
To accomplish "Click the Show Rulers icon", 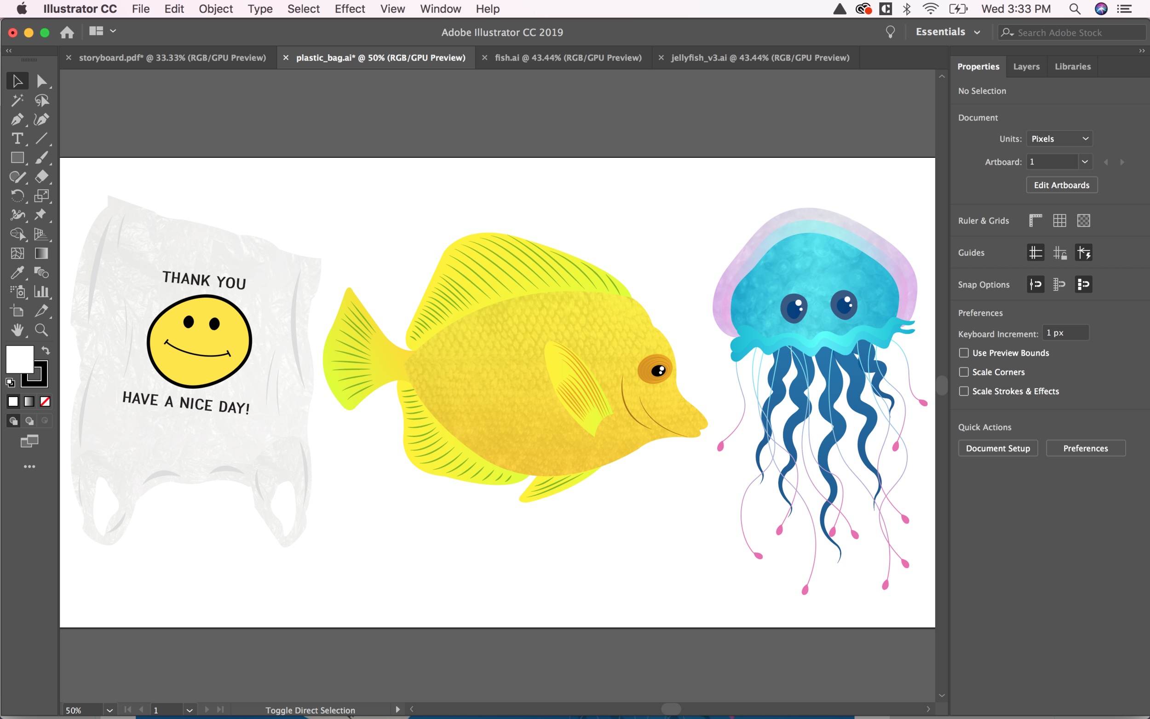I will pos(1035,221).
